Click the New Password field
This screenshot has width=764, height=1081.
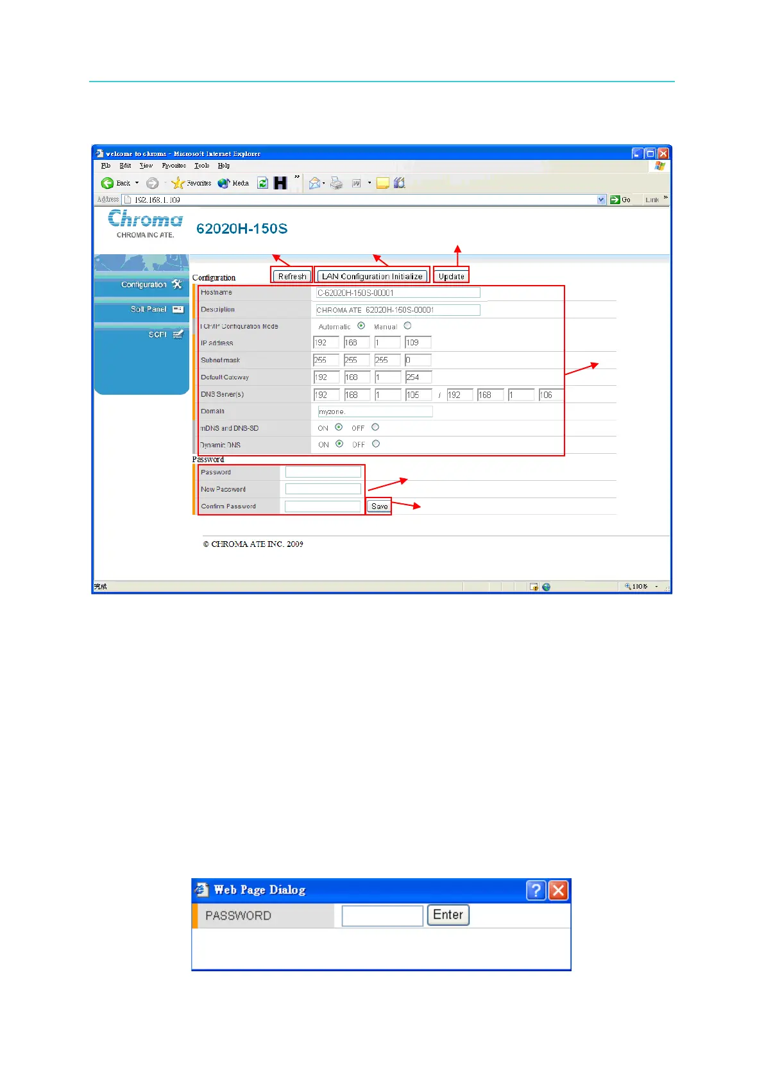(x=323, y=489)
